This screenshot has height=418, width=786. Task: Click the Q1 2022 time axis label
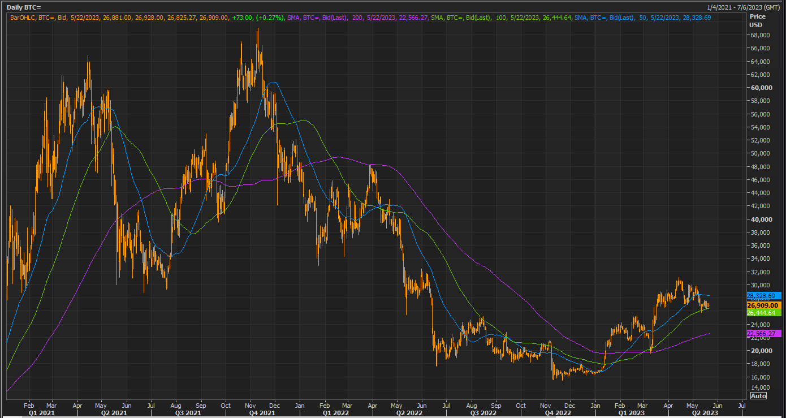coord(336,413)
